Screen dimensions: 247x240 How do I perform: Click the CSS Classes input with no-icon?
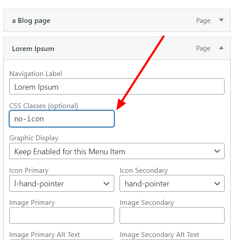62,119
